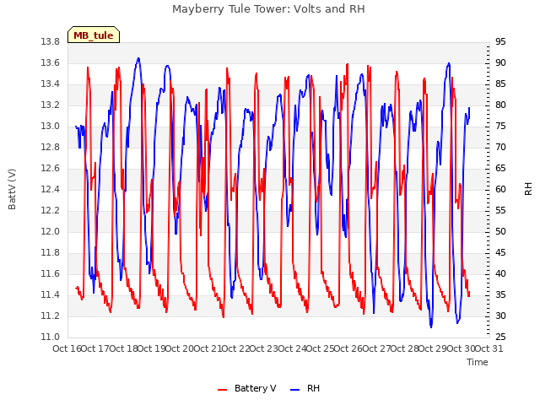Click the 80 RH tick label
540x405 pixels.
[500, 105]
